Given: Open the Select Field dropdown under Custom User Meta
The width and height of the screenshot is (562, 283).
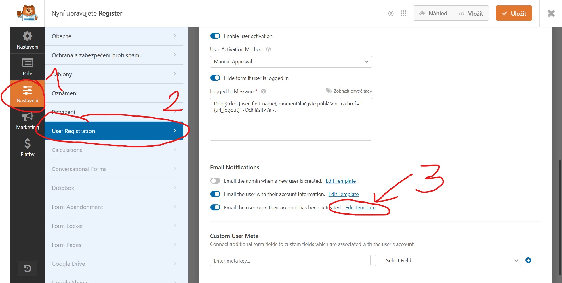Looking at the screenshot, I should coord(448,260).
